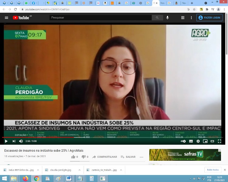Bookmark this page with the star icon
This screenshot has height=182, width=228.
tap(194, 9)
